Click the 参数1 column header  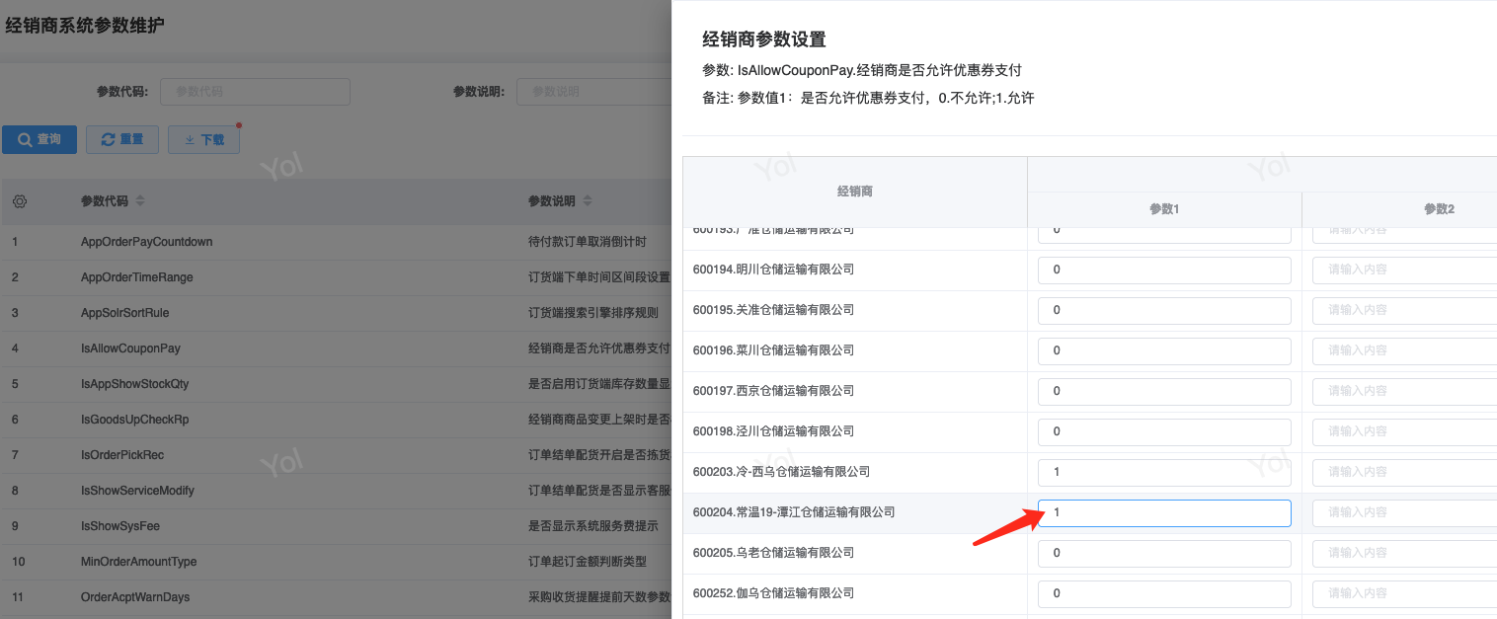tap(1164, 209)
